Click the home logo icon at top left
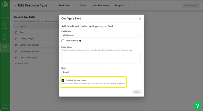This screenshot has width=203, height=111. click(5, 5)
